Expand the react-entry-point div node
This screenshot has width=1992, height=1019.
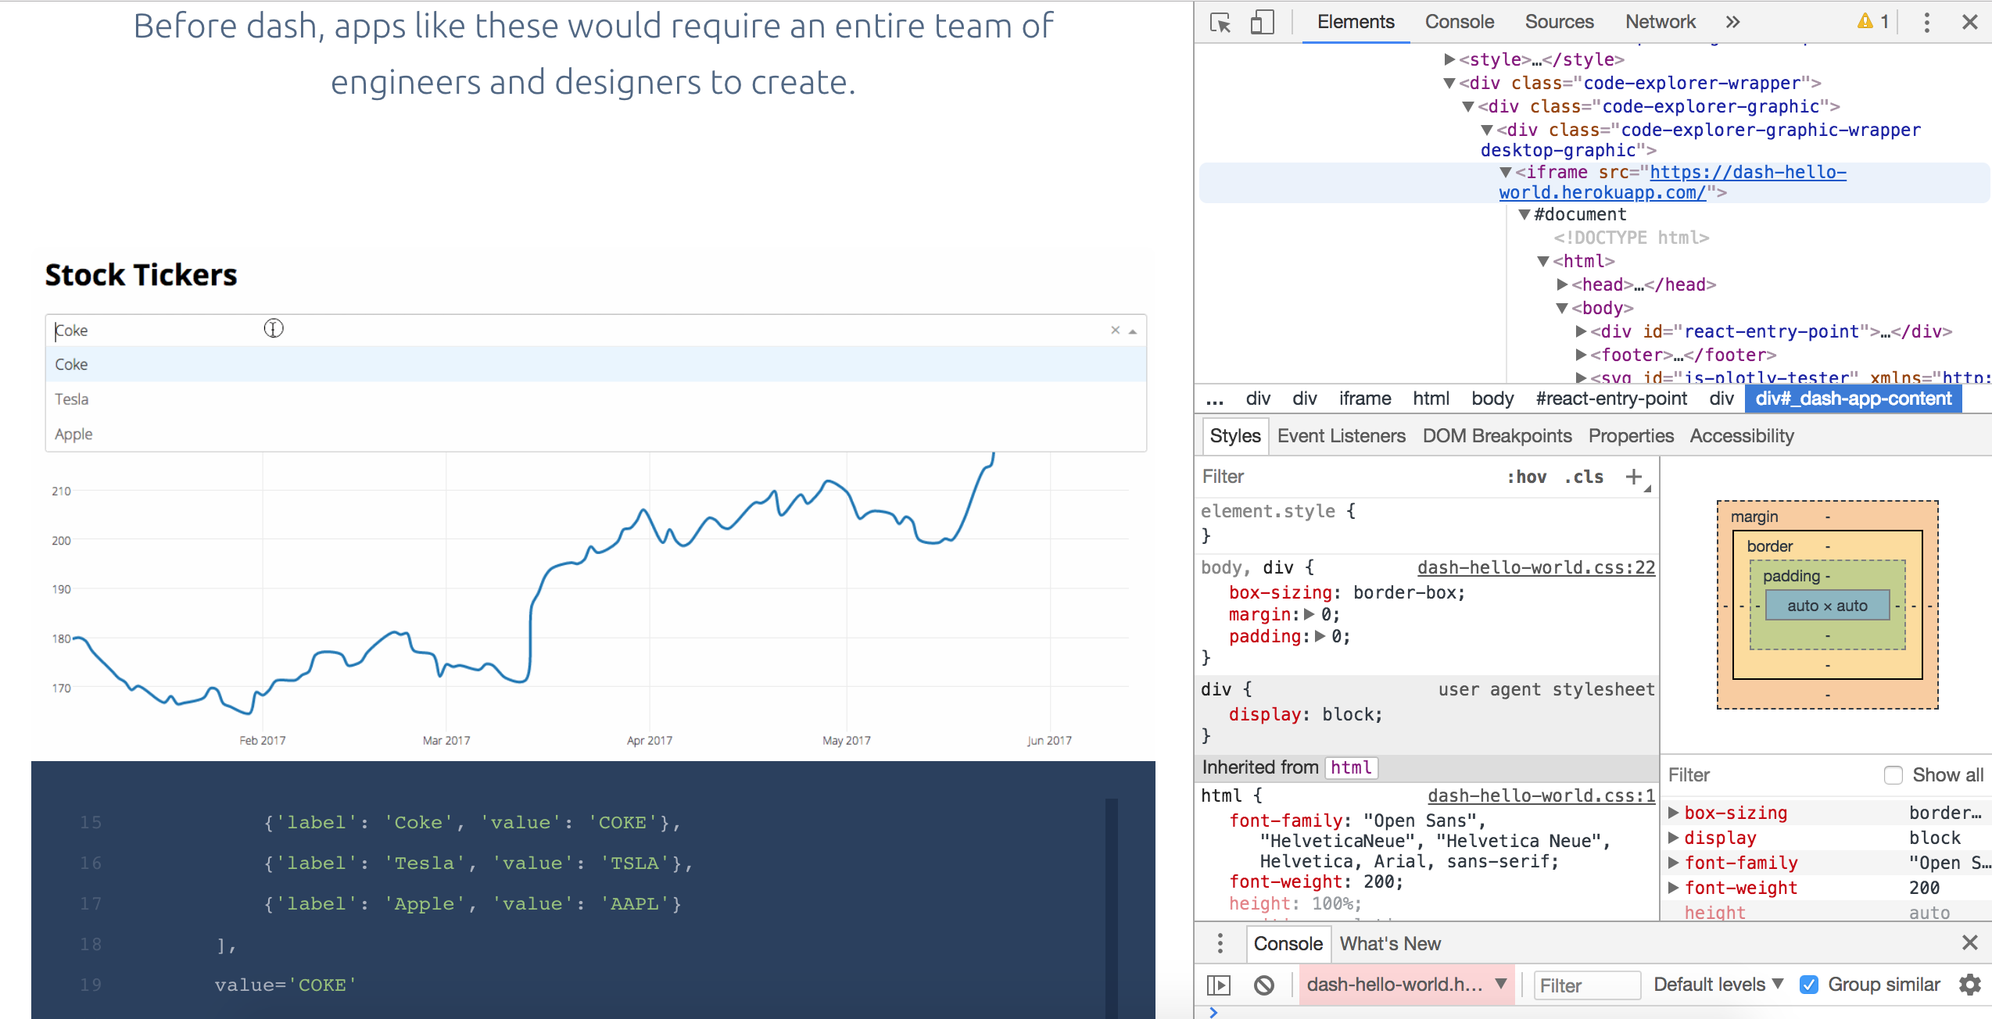click(x=1581, y=331)
